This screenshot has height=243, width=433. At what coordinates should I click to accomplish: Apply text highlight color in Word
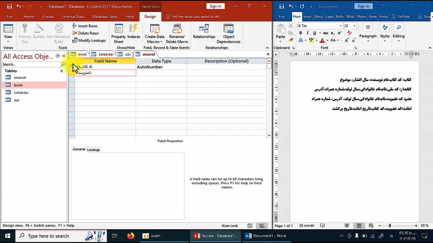[x=311, y=41]
